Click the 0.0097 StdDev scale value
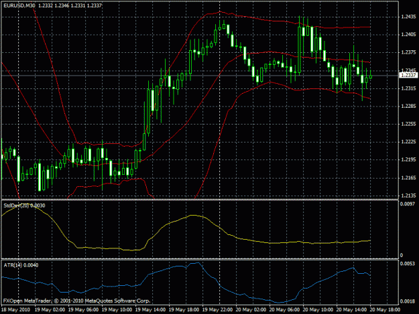419x314 pixels. (408, 204)
